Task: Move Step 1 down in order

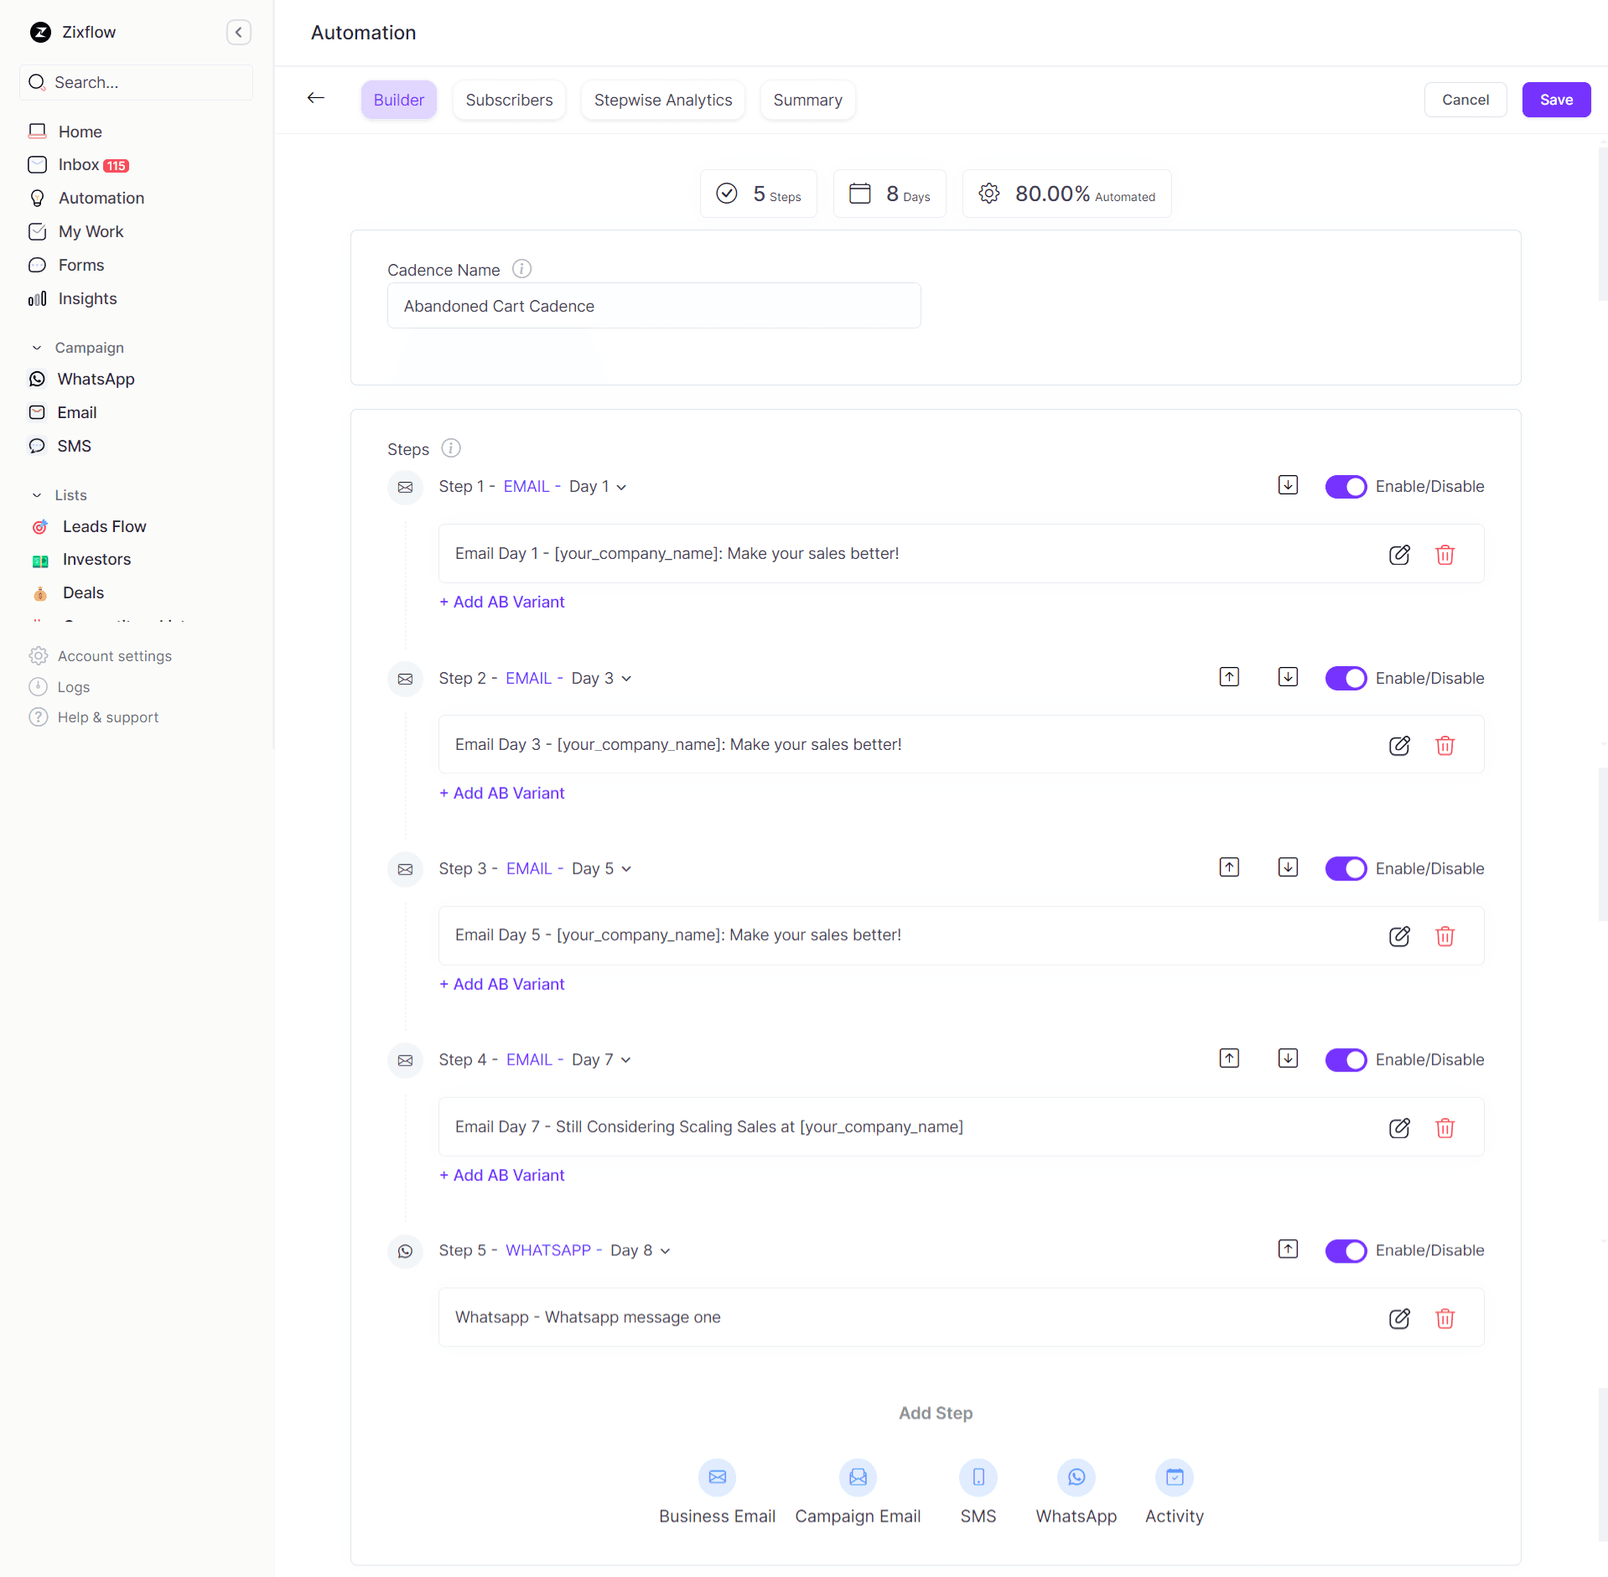Action: tap(1288, 485)
